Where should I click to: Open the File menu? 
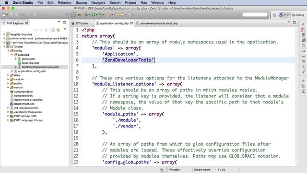pyautogui.click(x=40, y=2)
